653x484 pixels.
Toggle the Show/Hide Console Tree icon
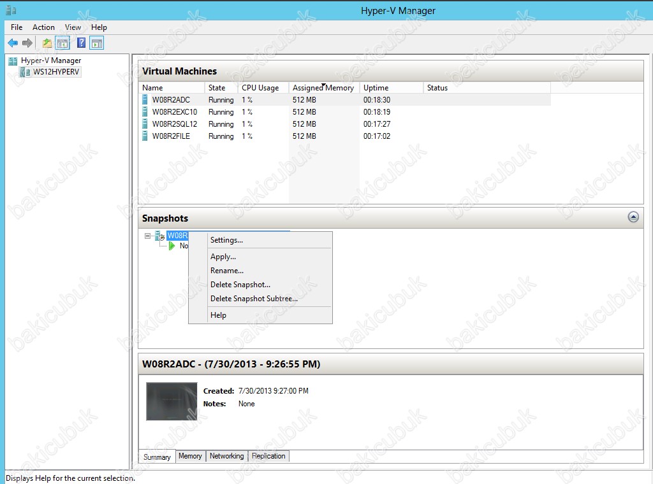pyautogui.click(x=62, y=43)
